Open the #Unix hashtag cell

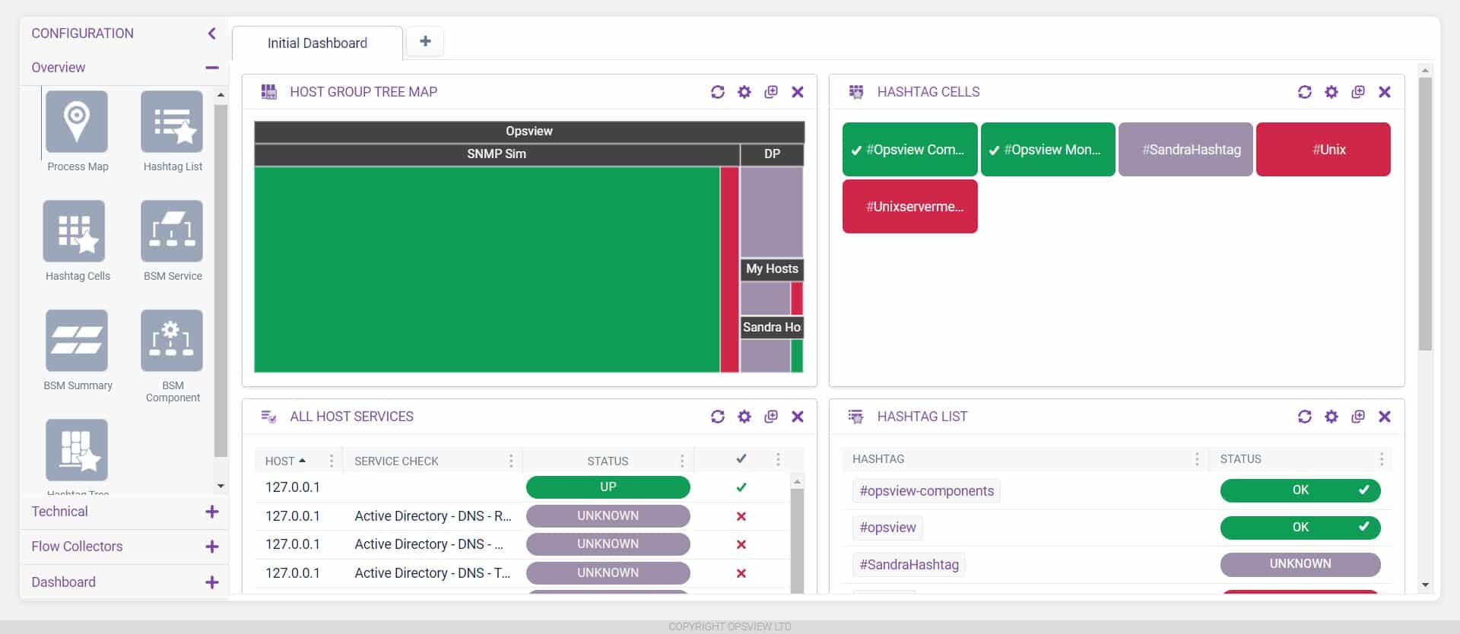tap(1323, 150)
